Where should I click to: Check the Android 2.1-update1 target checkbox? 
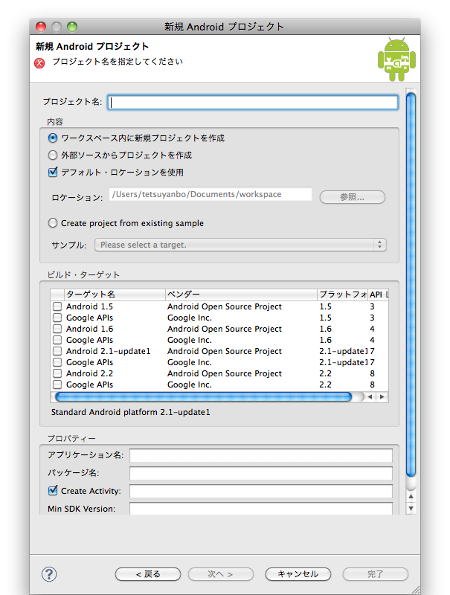coord(57,351)
